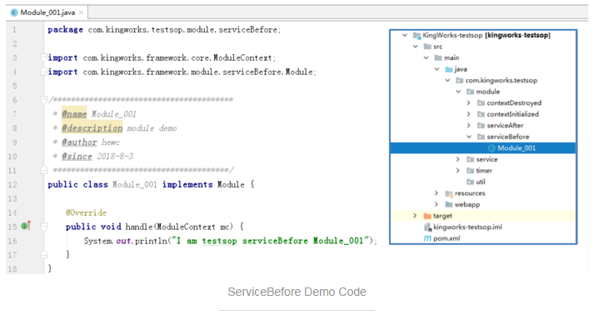599x315 pixels.
Task: Expand the webapp folder chevron
Action: [x=437, y=204]
